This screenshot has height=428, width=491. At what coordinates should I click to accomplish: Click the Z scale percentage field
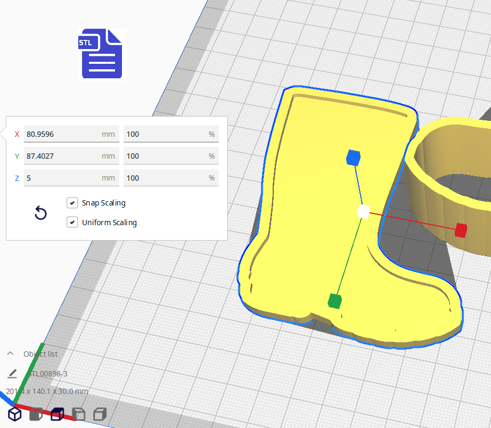(x=165, y=178)
